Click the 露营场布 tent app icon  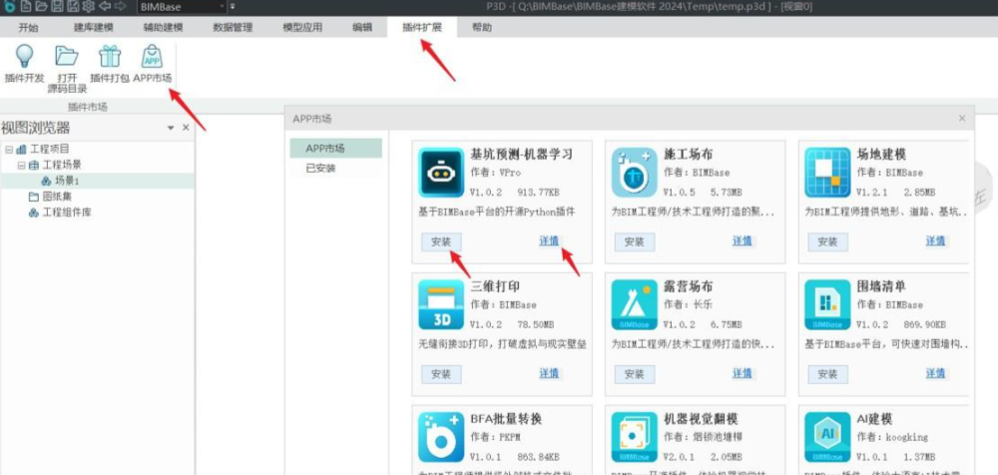634,304
